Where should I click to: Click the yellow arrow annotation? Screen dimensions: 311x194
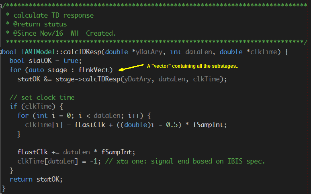tap(132, 69)
